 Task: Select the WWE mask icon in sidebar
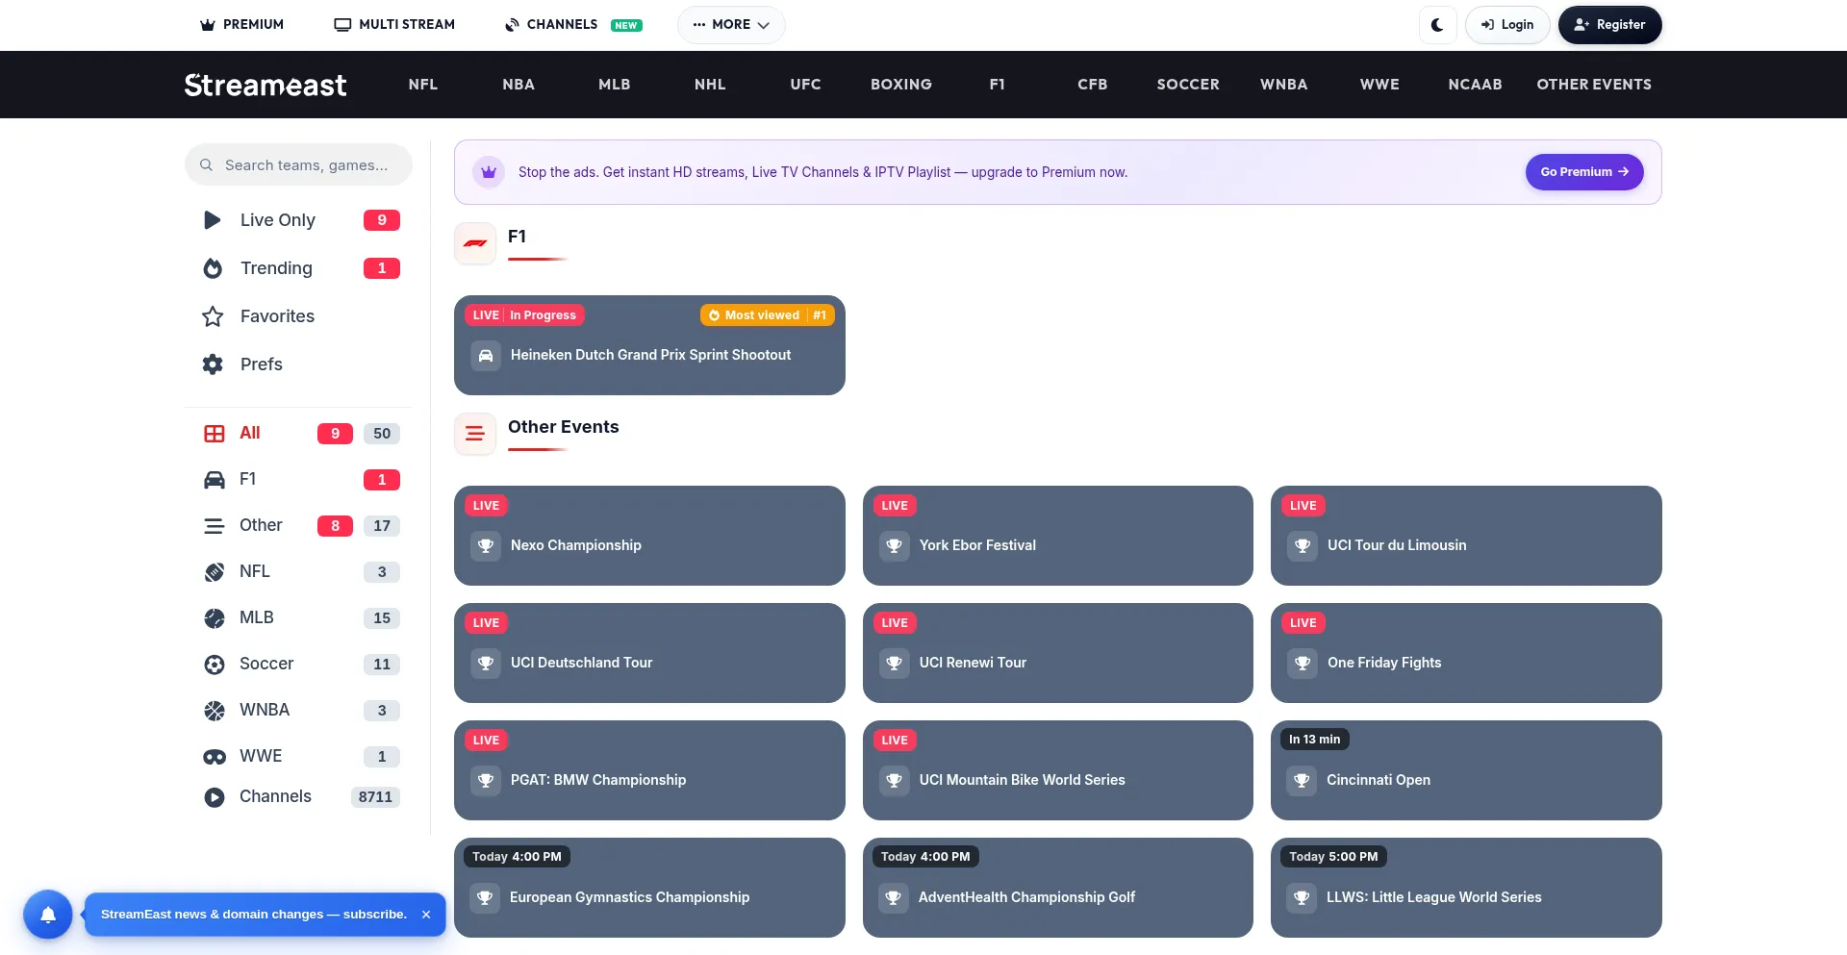click(215, 757)
